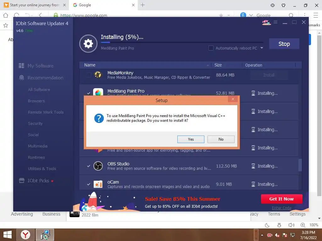This screenshot has width=322, height=241.
Task: Open the browser sidebar menu icon
Action: coord(316,15)
